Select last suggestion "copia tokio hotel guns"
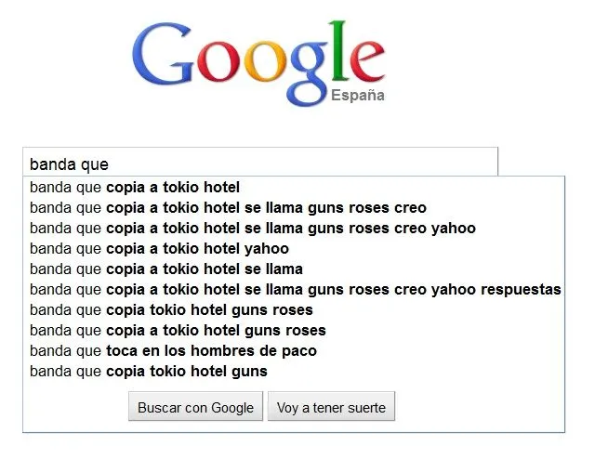608x472 pixels. pyautogui.click(x=149, y=372)
